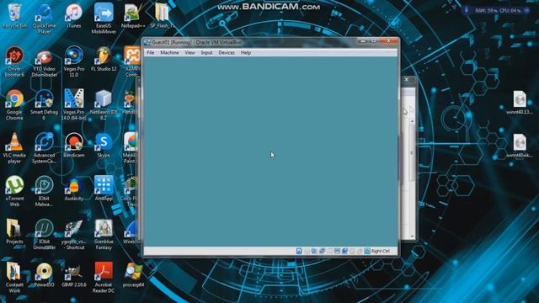Select the Vegas Pro 14.0 (64-bit) shortcut
539x303 pixels.
(x=74, y=104)
